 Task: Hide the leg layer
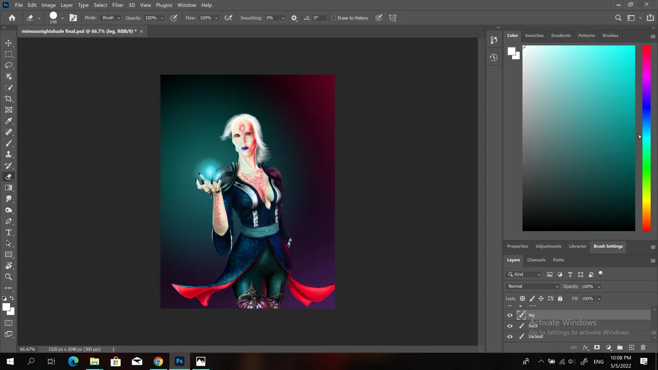point(510,315)
